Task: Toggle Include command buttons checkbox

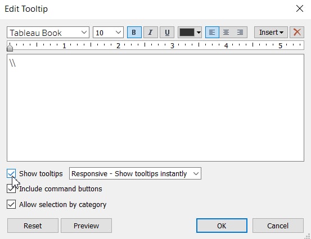Action: (11, 189)
